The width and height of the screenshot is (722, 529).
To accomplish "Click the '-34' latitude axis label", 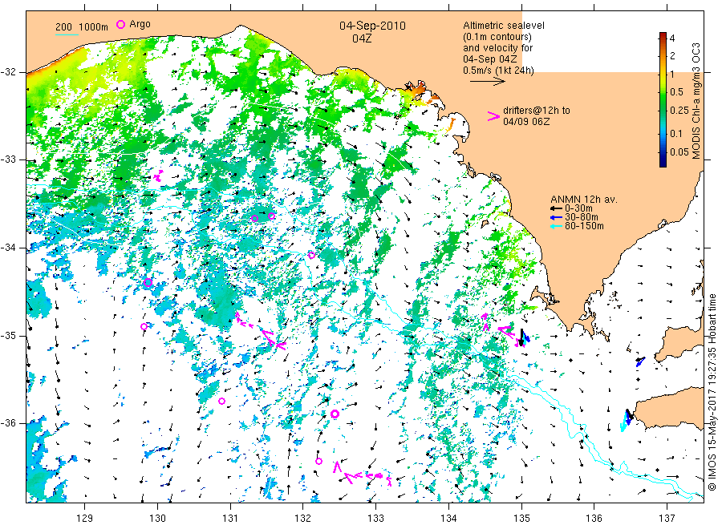I will click(x=9, y=248).
